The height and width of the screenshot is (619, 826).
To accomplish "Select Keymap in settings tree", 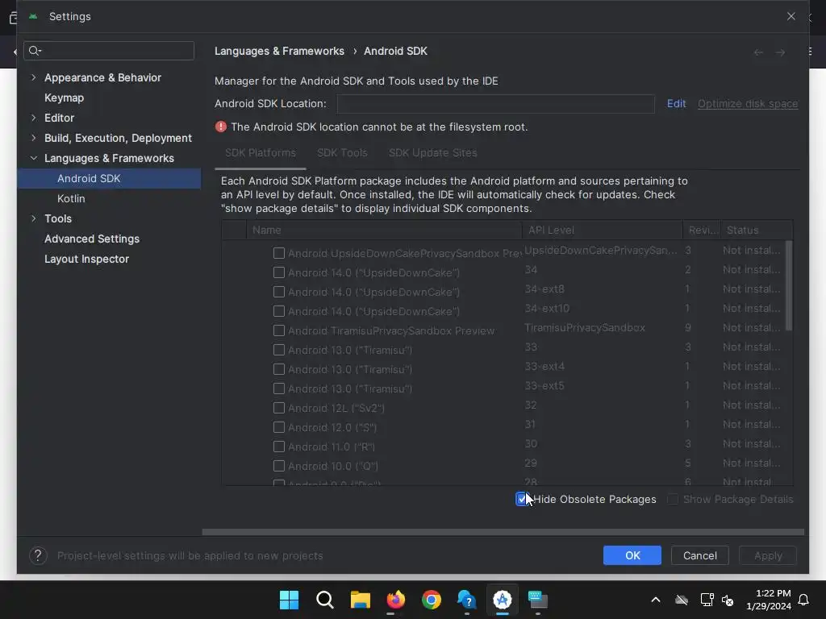I will 65,98.
